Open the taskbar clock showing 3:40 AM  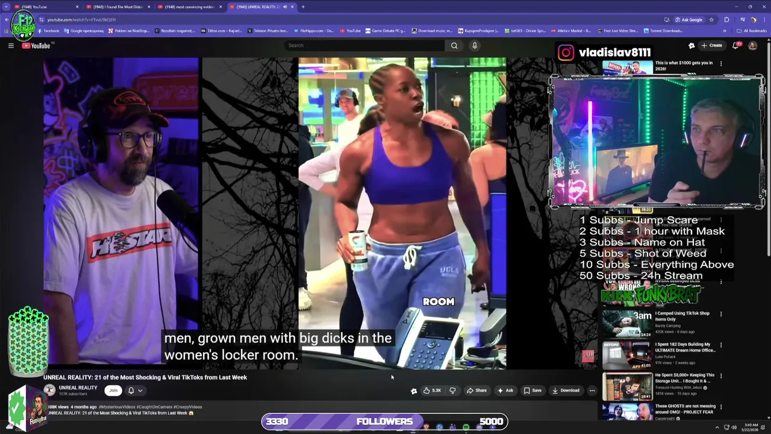click(749, 427)
